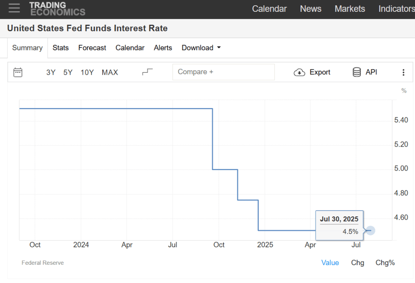
Task: Change chart type via step-line icon
Action: click(147, 72)
